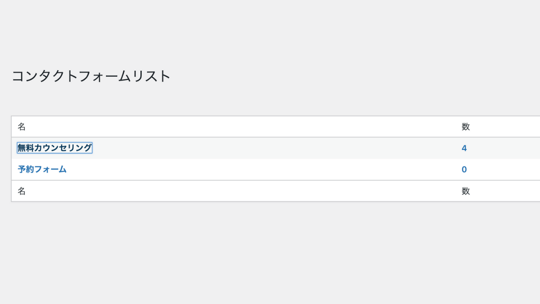Click the count 0 for 予約フォーム
Image resolution: width=540 pixels, height=304 pixels.
click(x=464, y=170)
